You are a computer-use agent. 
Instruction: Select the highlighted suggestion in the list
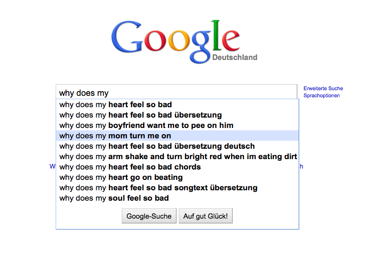(x=115, y=136)
